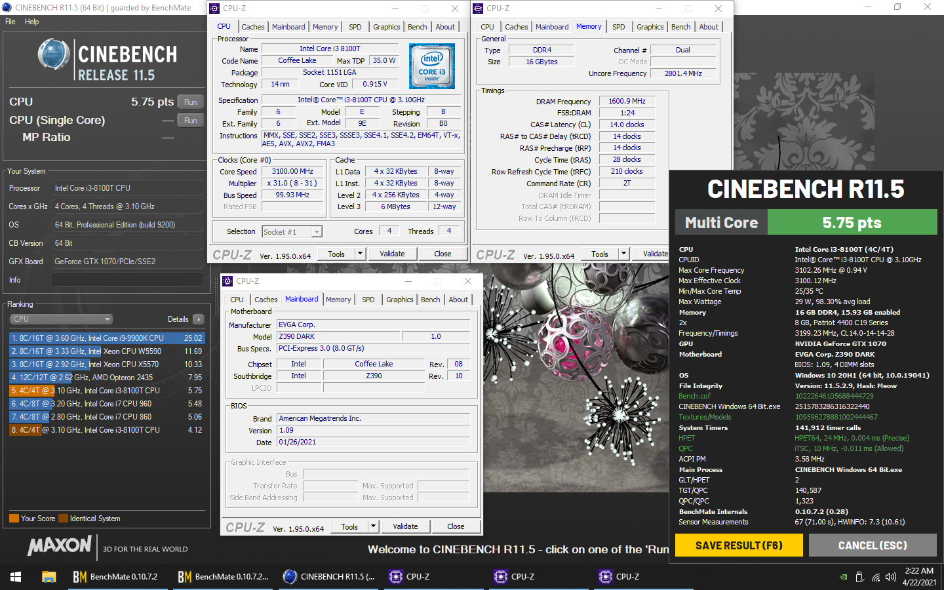
Task: Click the Textures/Models integrity entry
Action: [x=705, y=417]
